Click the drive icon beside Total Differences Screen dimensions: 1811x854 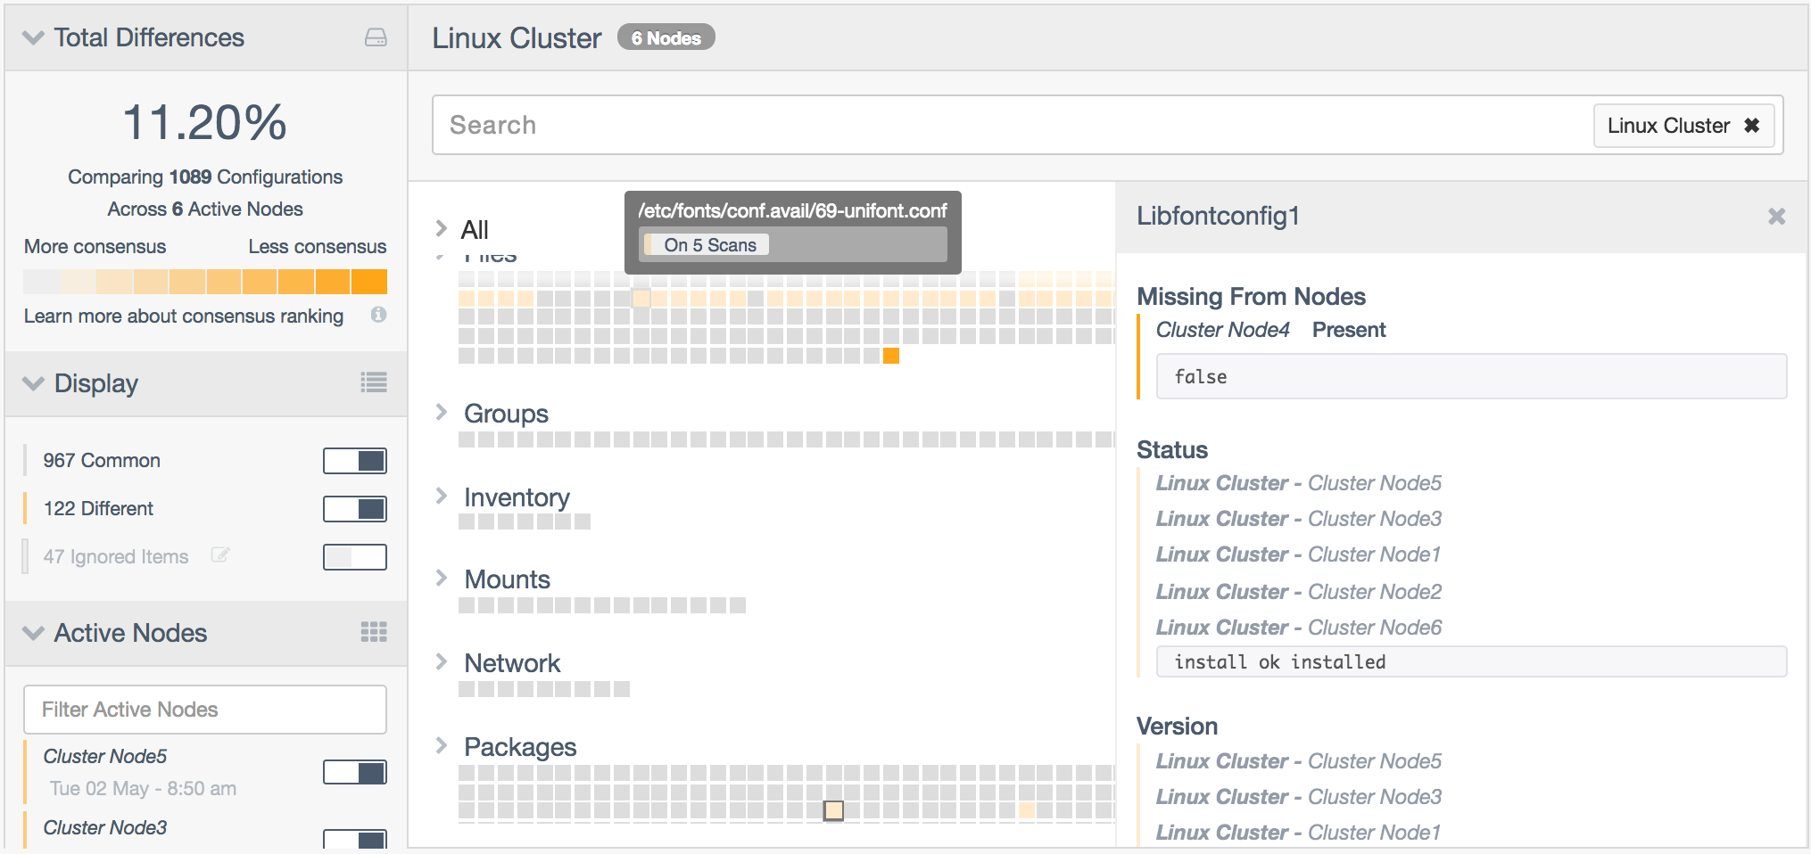(376, 37)
